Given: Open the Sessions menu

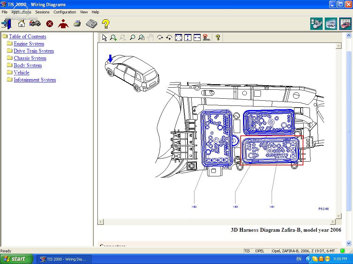Looking at the screenshot, I should click(42, 12).
